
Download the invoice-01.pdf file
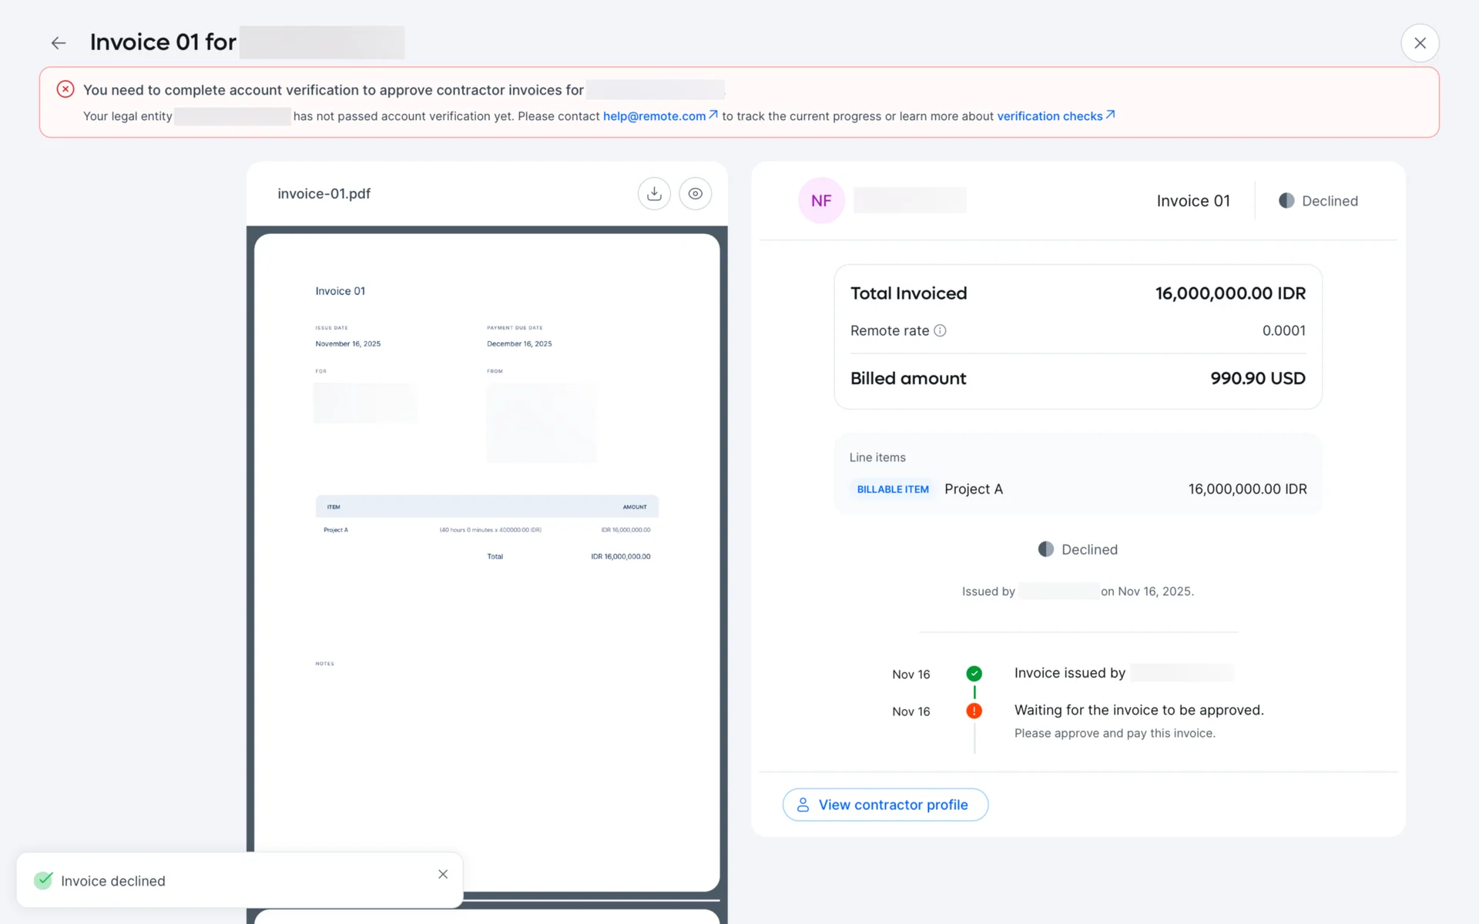654,194
